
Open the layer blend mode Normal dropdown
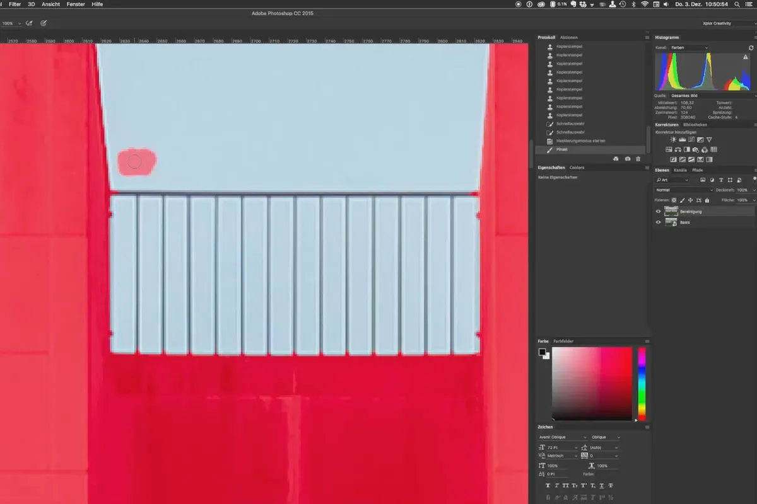click(684, 190)
